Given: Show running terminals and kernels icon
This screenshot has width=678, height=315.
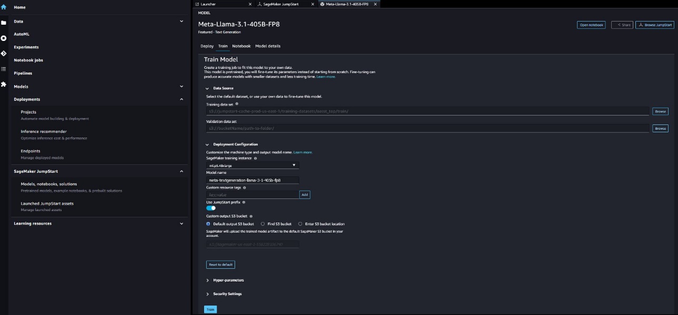Looking at the screenshot, I should click(4, 38).
